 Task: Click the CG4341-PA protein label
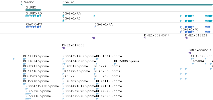click(x=104, y=24)
